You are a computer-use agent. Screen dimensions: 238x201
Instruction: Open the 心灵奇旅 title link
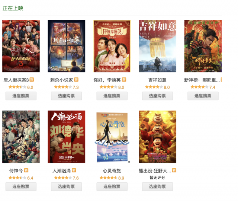click(112, 171)
